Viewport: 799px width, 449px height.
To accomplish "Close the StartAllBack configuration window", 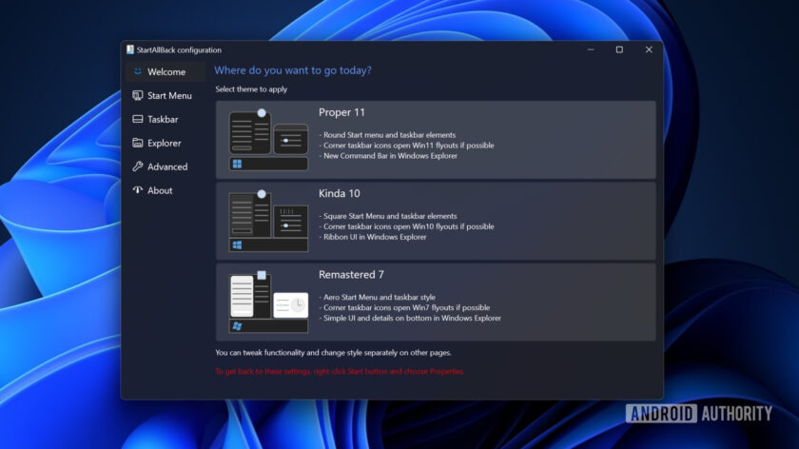I will 649,49.
